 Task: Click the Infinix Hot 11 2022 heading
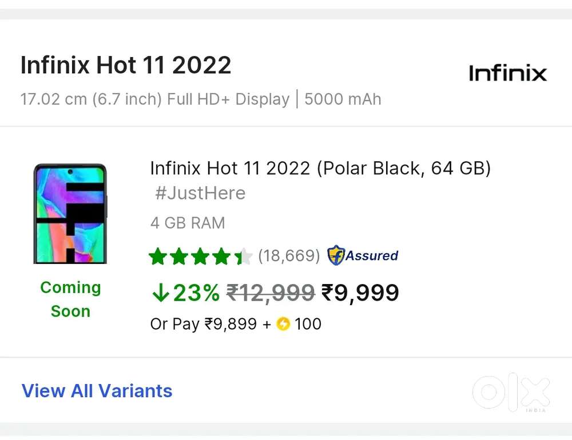[126, 65]
